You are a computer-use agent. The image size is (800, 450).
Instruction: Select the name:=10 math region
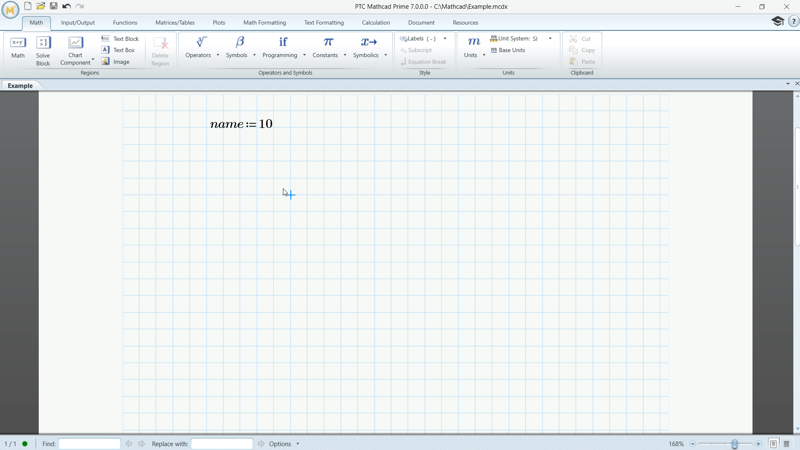(x=241, y=124)
